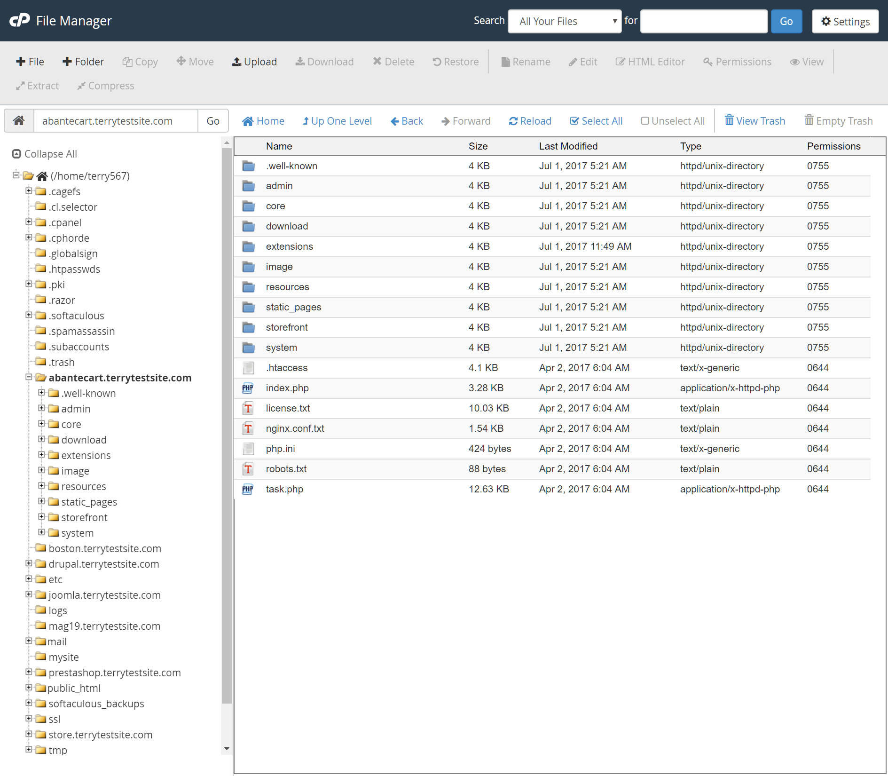Click the admin folder icon in file list
Image resolution: width=888 pixels, height=776 pixels.
click(x=248, y=186)
